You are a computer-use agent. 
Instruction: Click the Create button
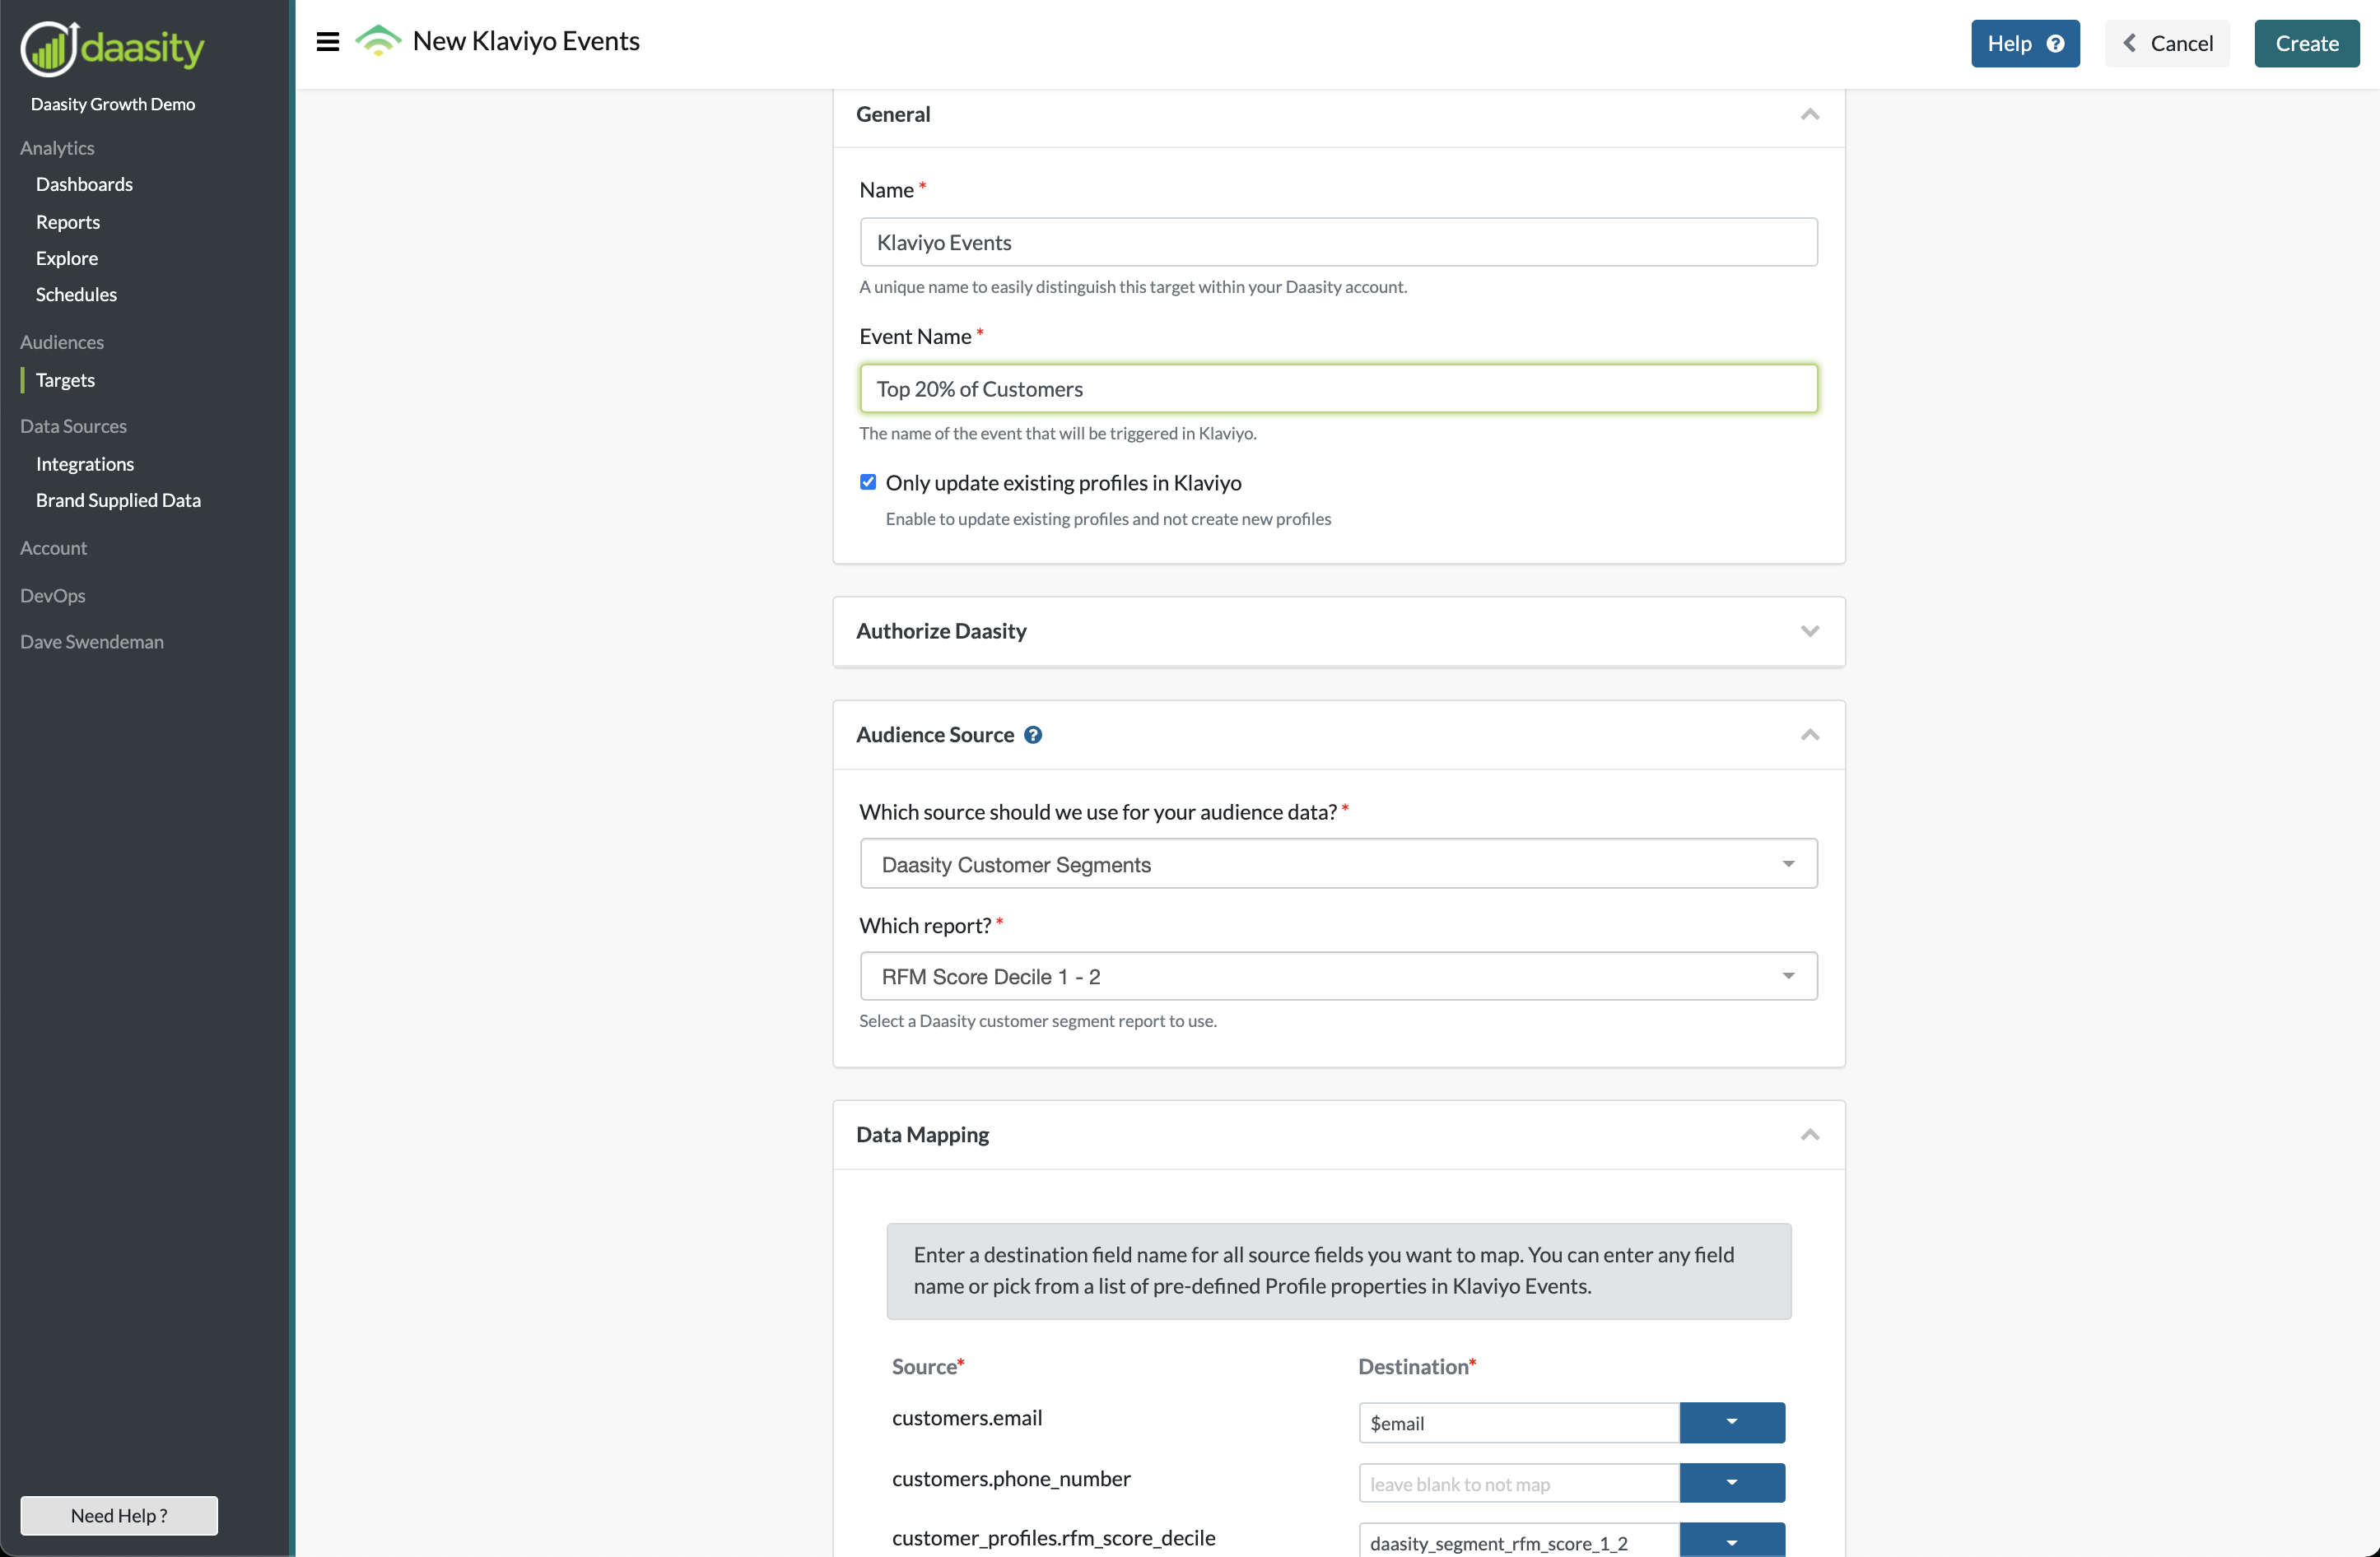point(2306,43)
